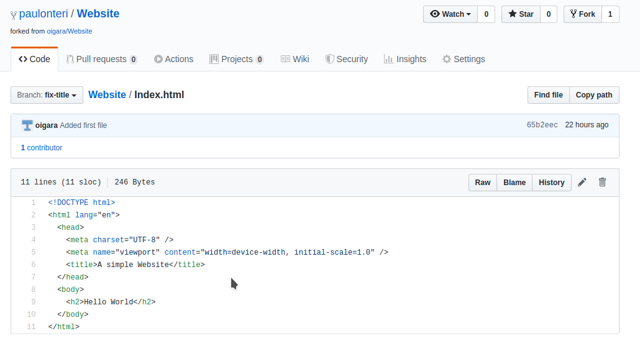Expand the Branch: fix-title dropdown

pos(47,95)
